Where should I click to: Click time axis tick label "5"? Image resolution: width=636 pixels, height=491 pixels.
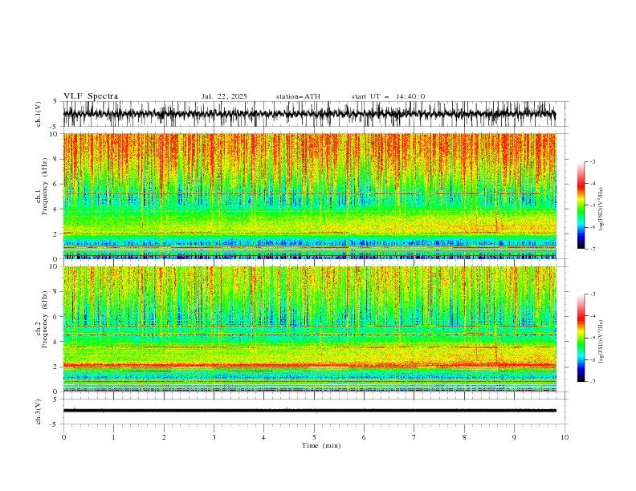coord(314,437)
